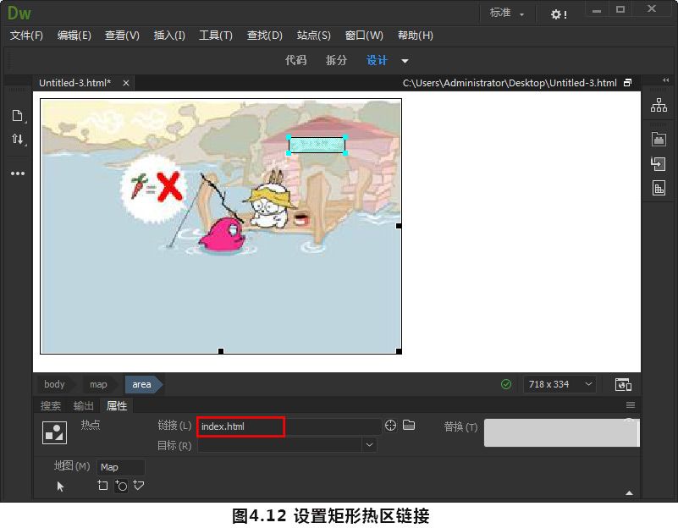Click the restore document window icon
Image resolution: width=678 pixels, height=528 pixels.
[x=628, y=83]
